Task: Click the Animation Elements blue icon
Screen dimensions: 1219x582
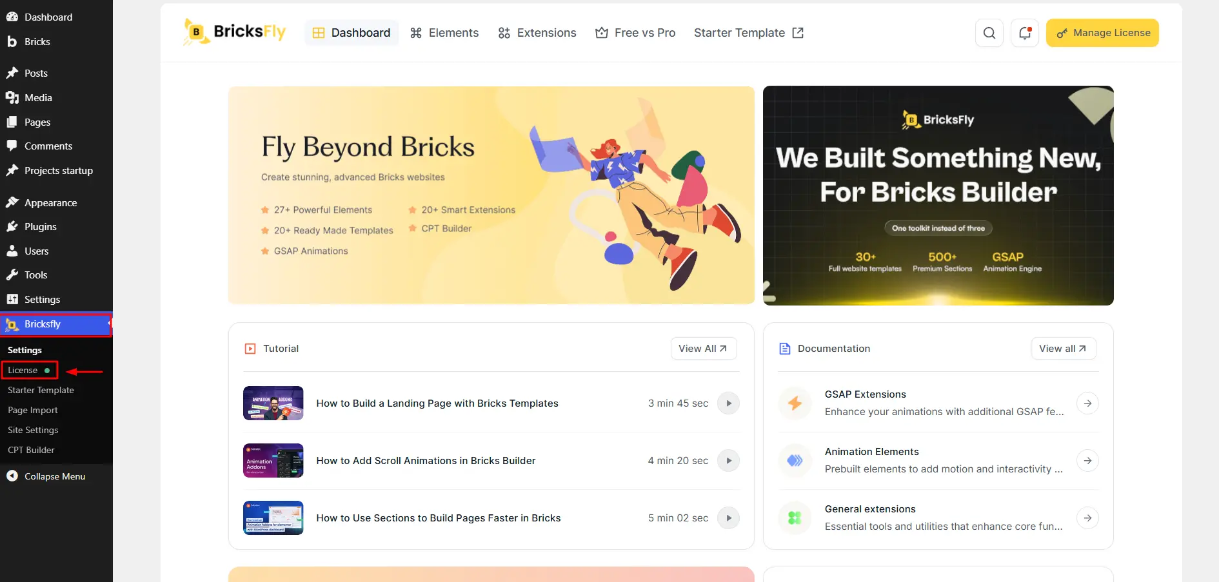Action: [795, 461]
